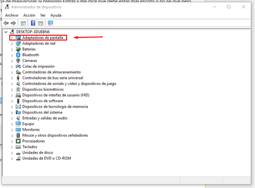Expand the Teclados chevron
255x188 pixels.
point(12,147)
